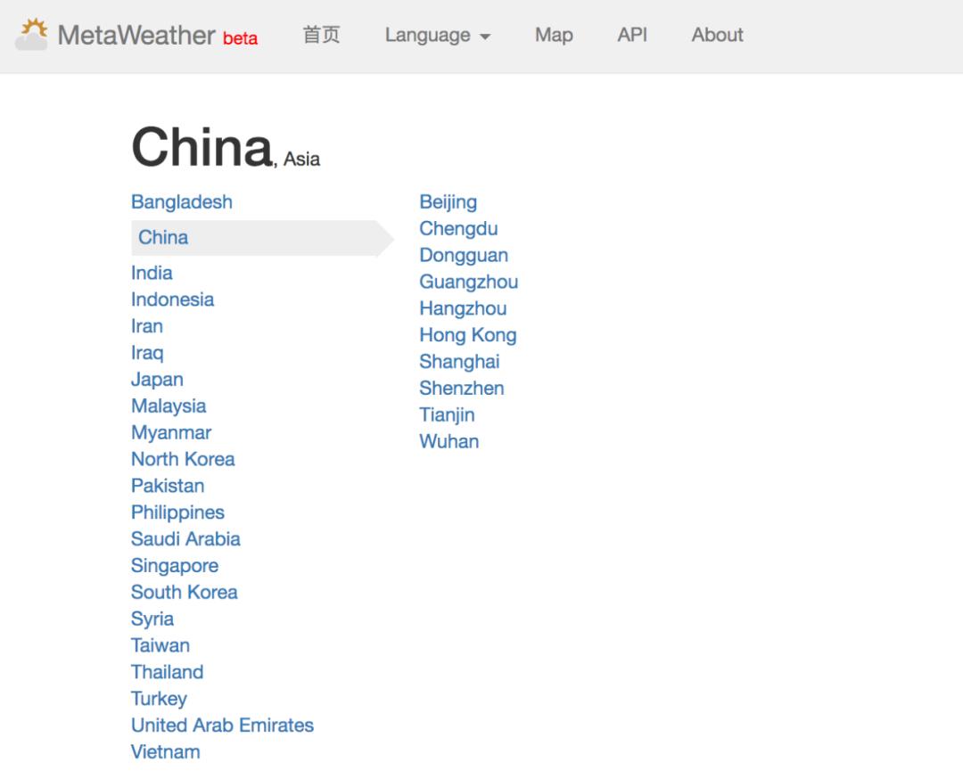Click the Asia continent link in heading
This screenshot has height=779, width=963.
(301, 159)
